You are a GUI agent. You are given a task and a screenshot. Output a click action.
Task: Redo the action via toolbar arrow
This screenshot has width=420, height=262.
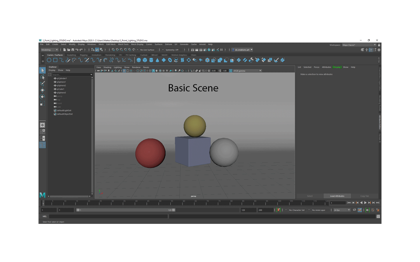click(x=81, y=50)
